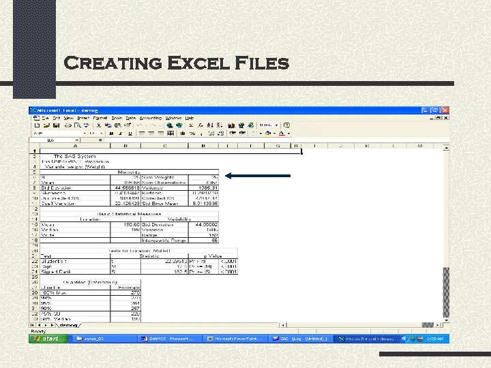491x368 pixels.
Task: Click the Merge and Center icon
Action: tap(170, 134)
